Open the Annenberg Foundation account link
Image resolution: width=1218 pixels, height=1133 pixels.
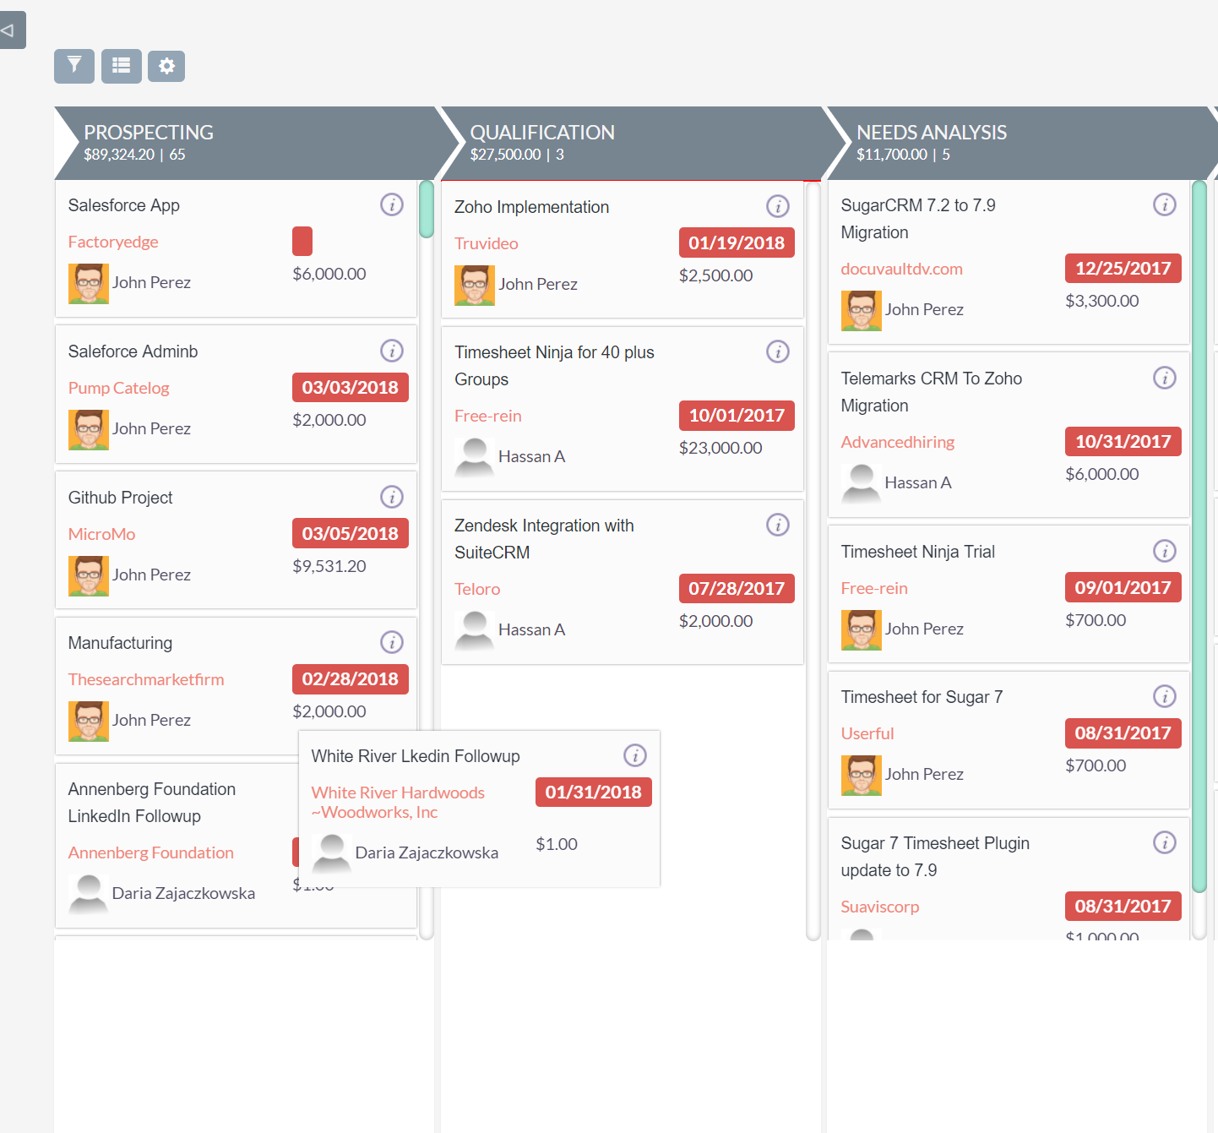[151, 852]
